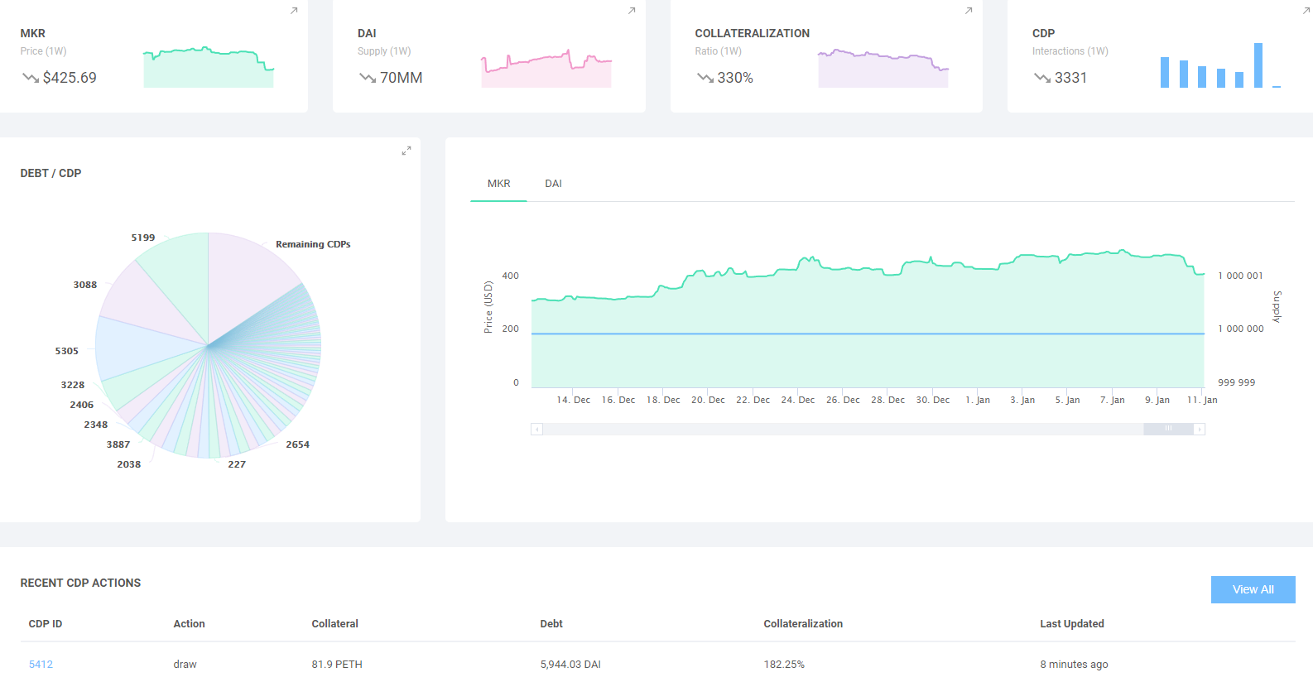Click the pie label 227
Image resolution: width=1313 pixels, height=682 pixels.
(237, 464)
